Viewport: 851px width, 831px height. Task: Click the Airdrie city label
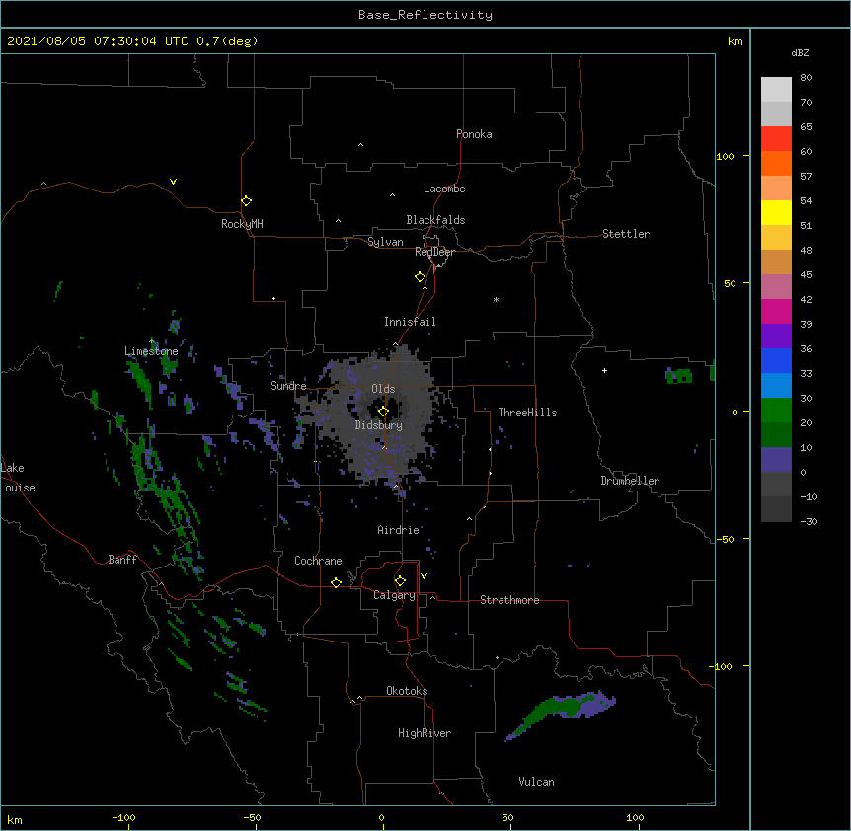tap(399, 530)
